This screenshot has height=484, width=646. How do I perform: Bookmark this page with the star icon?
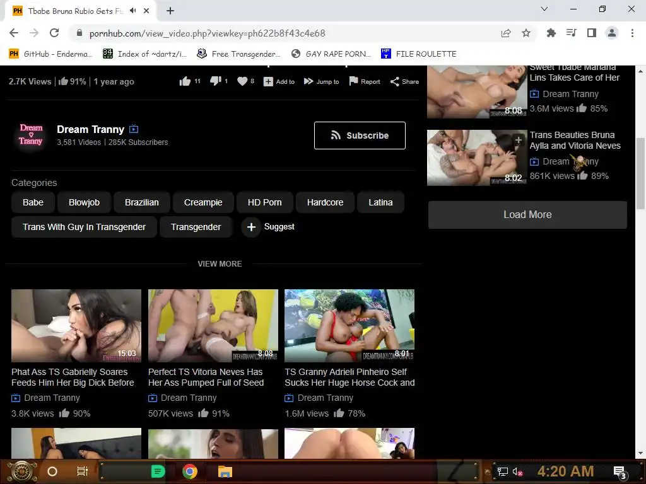[x=526, y=33]
